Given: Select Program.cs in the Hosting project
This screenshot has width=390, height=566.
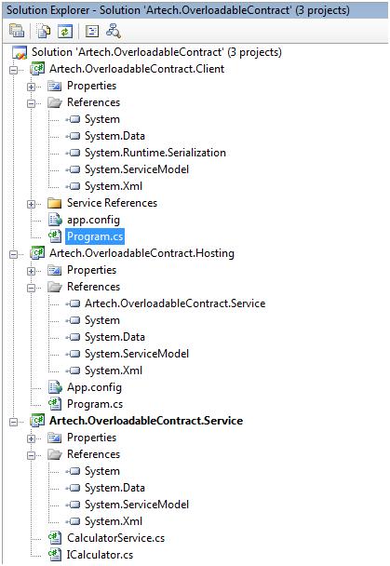Looking at the screenshot, I should click(95, 404).
